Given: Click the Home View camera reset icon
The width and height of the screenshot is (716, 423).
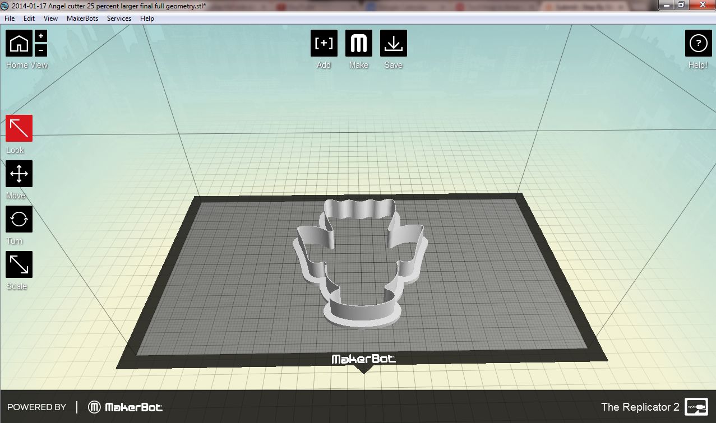Looking at the screenshot, I should 19,43.
